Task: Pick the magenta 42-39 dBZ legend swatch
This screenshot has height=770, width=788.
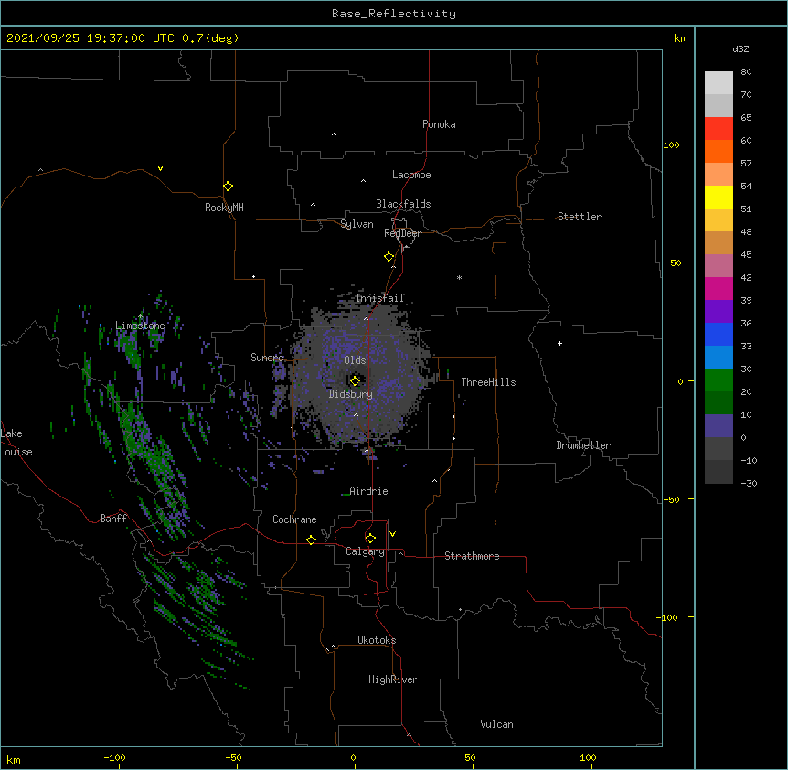Action: click(719, 288)
